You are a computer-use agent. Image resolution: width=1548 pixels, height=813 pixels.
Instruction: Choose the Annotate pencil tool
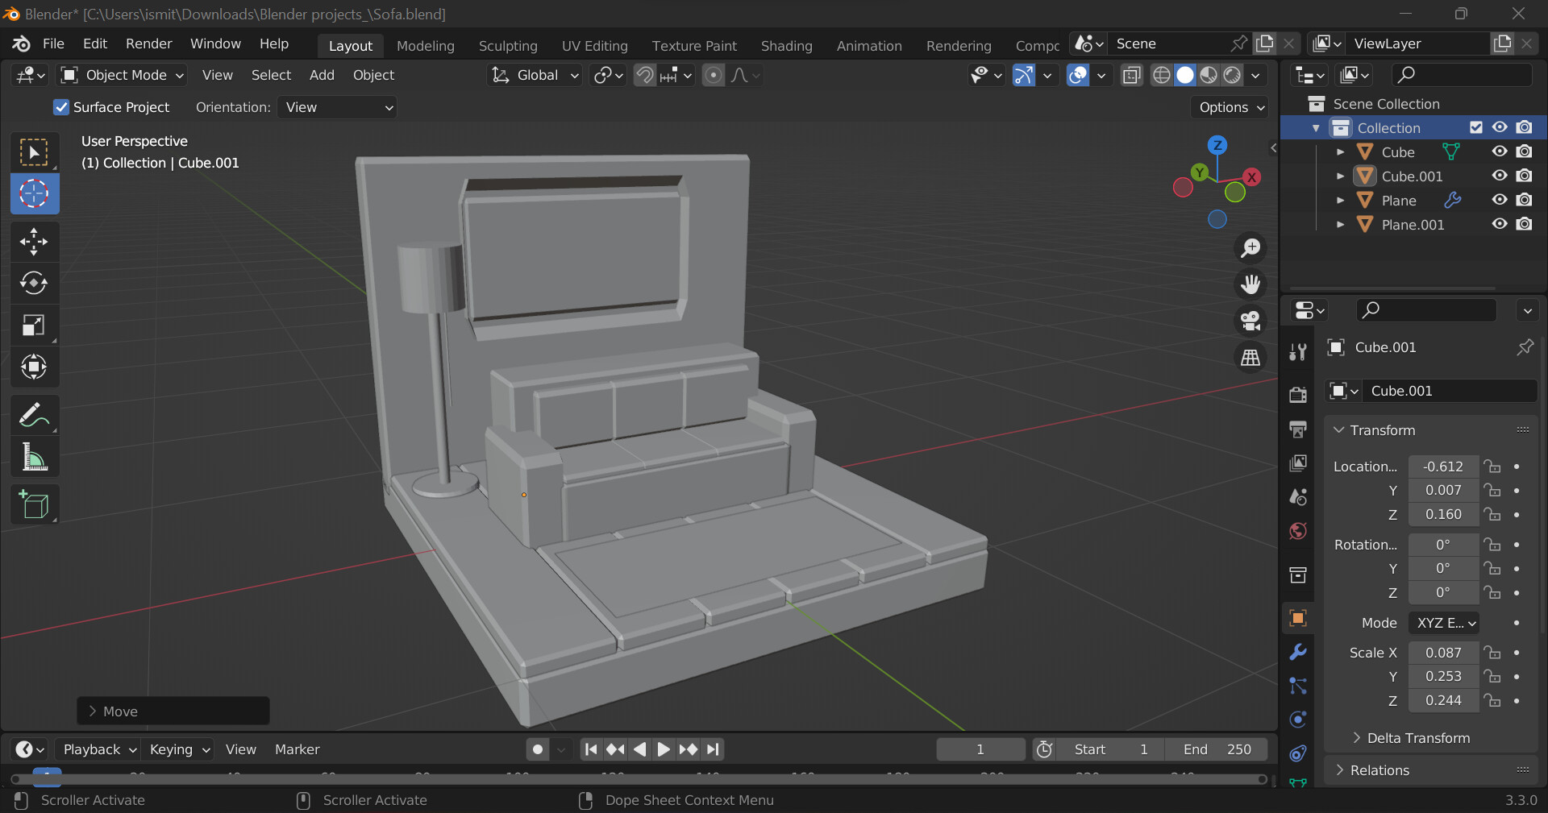tap(34, 415)
